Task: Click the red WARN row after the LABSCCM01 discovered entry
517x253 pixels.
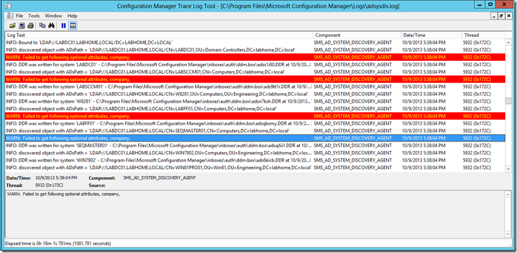Action: point(255,80)
